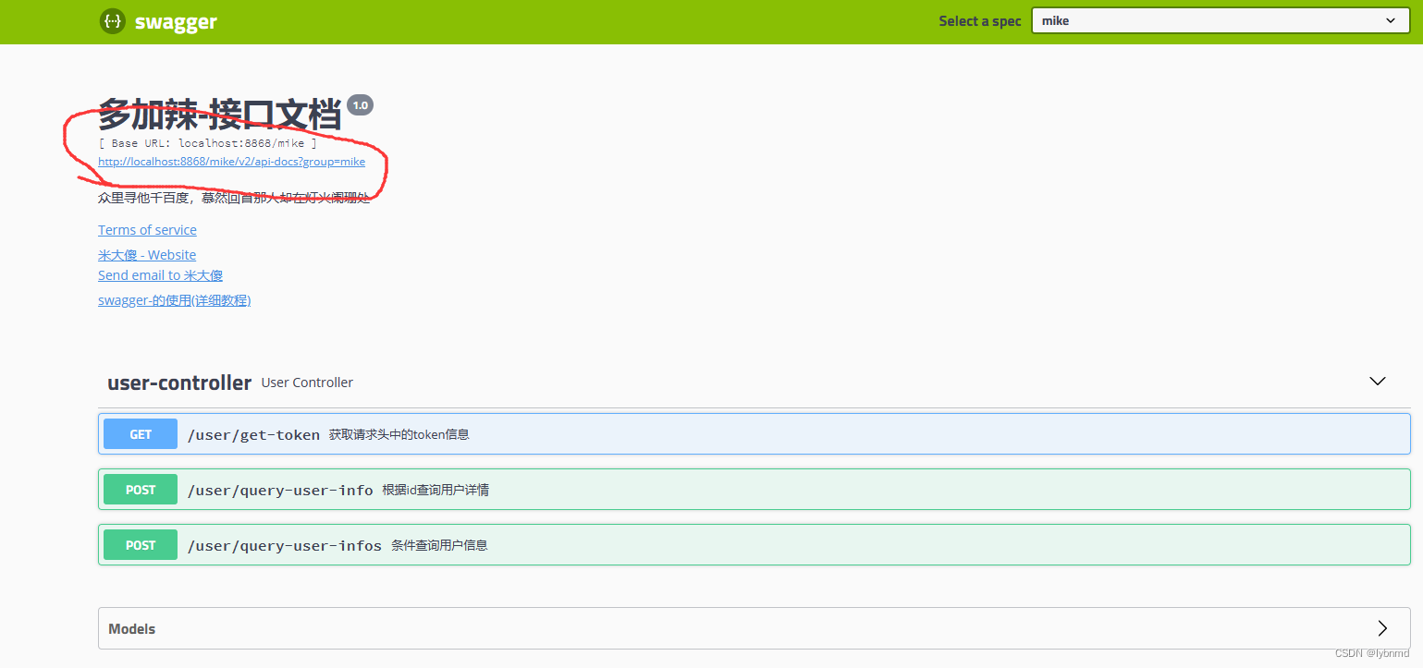This screenshot has height=668, width=1423.
Task: Click the description 条件查询用户信息
Action: [x=439, y=545]
